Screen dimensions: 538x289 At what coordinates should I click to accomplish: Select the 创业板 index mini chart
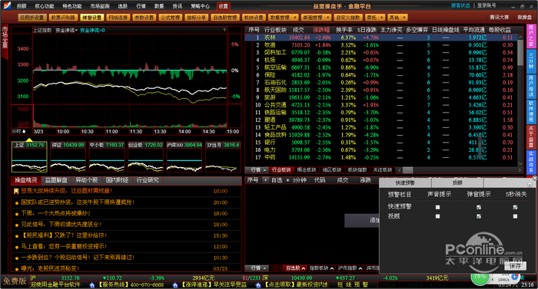[x=145, y=156]
